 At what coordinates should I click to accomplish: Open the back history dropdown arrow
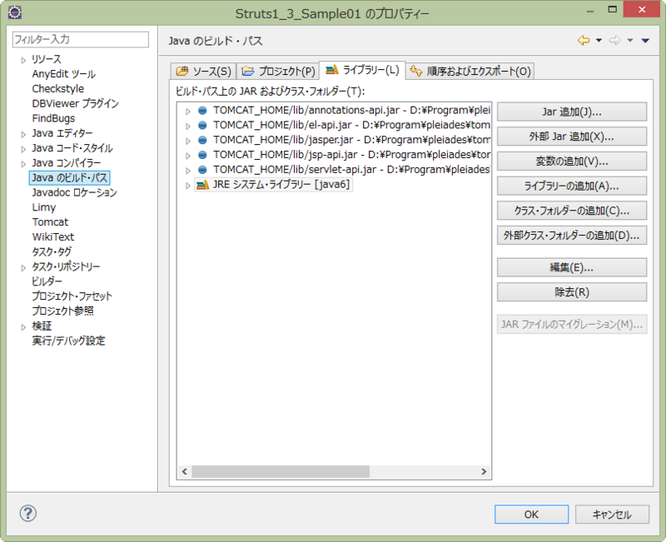599,40
